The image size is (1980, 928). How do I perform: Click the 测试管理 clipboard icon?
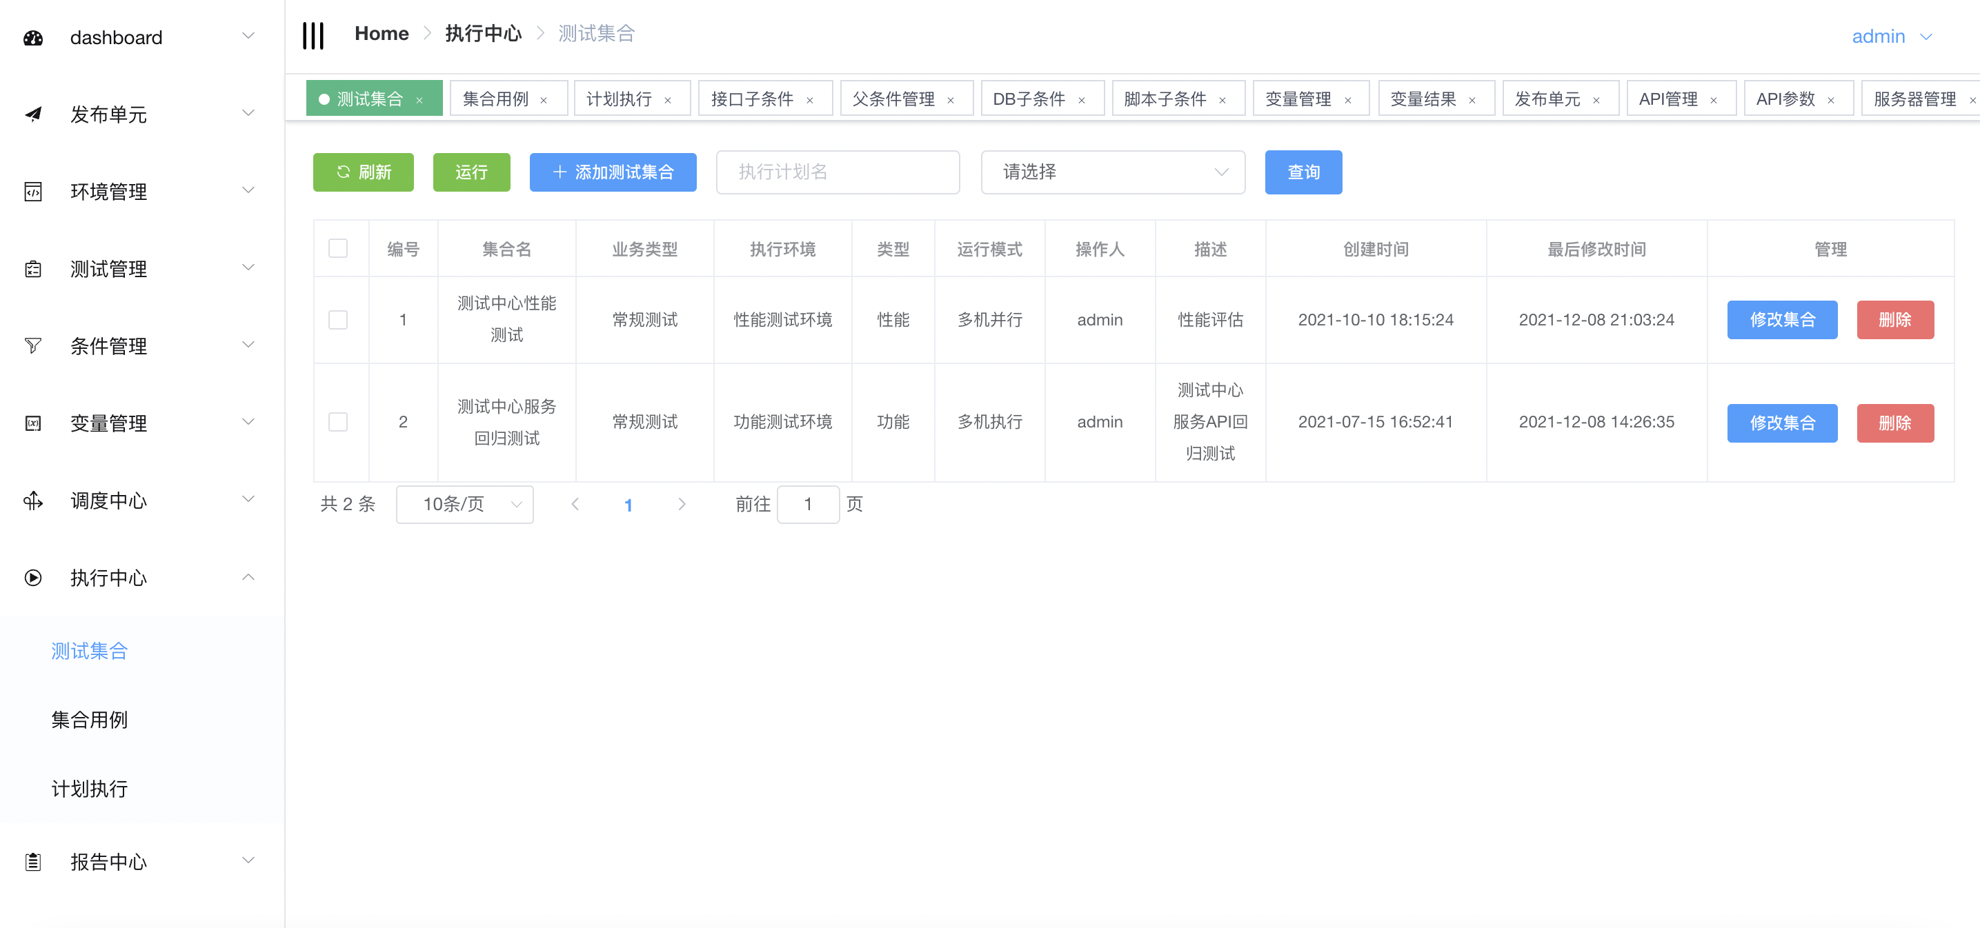33,269
